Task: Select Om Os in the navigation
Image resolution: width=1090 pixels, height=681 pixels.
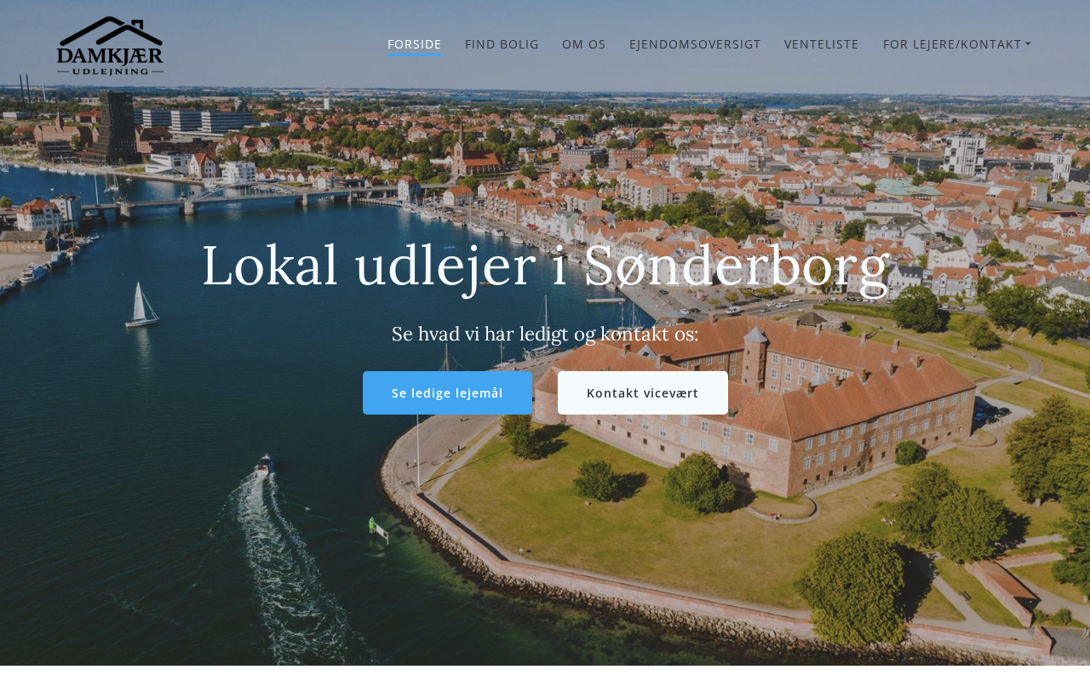Action: click(x=584, y=44)
